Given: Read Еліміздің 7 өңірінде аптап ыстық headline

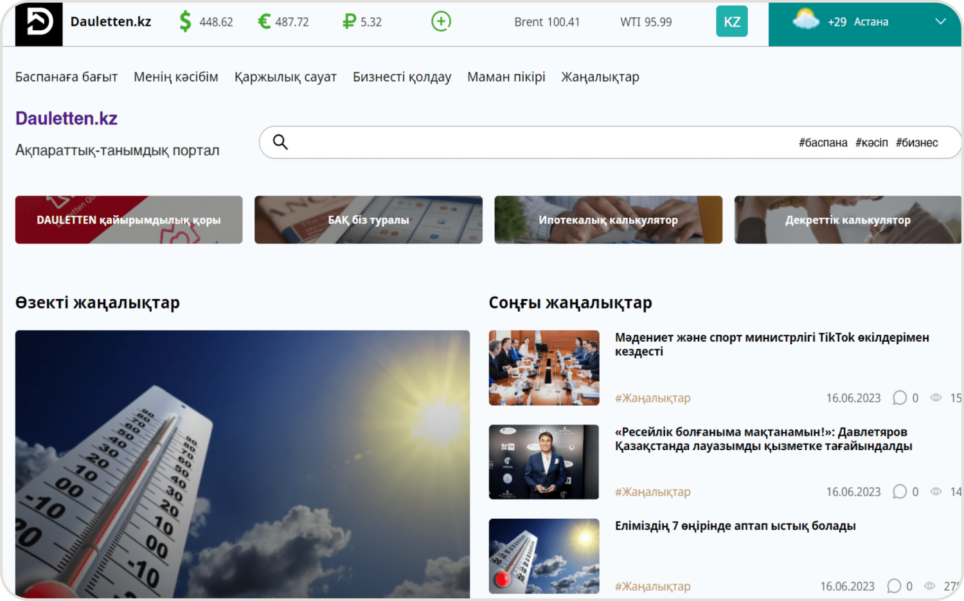Looking at the screenshot, I should click(735, 526).
